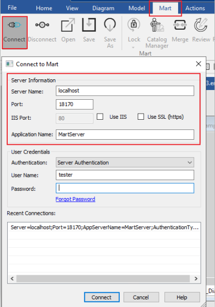Switch to the Mart ribbon tab
The height and width of the screenshot is (307, 215).
tap(165, 8)
